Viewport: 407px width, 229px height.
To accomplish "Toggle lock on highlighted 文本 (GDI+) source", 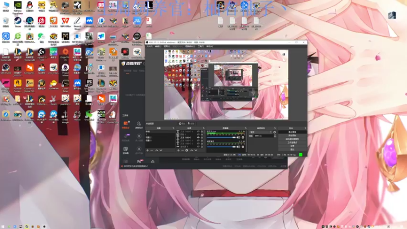I will (202, 137).
